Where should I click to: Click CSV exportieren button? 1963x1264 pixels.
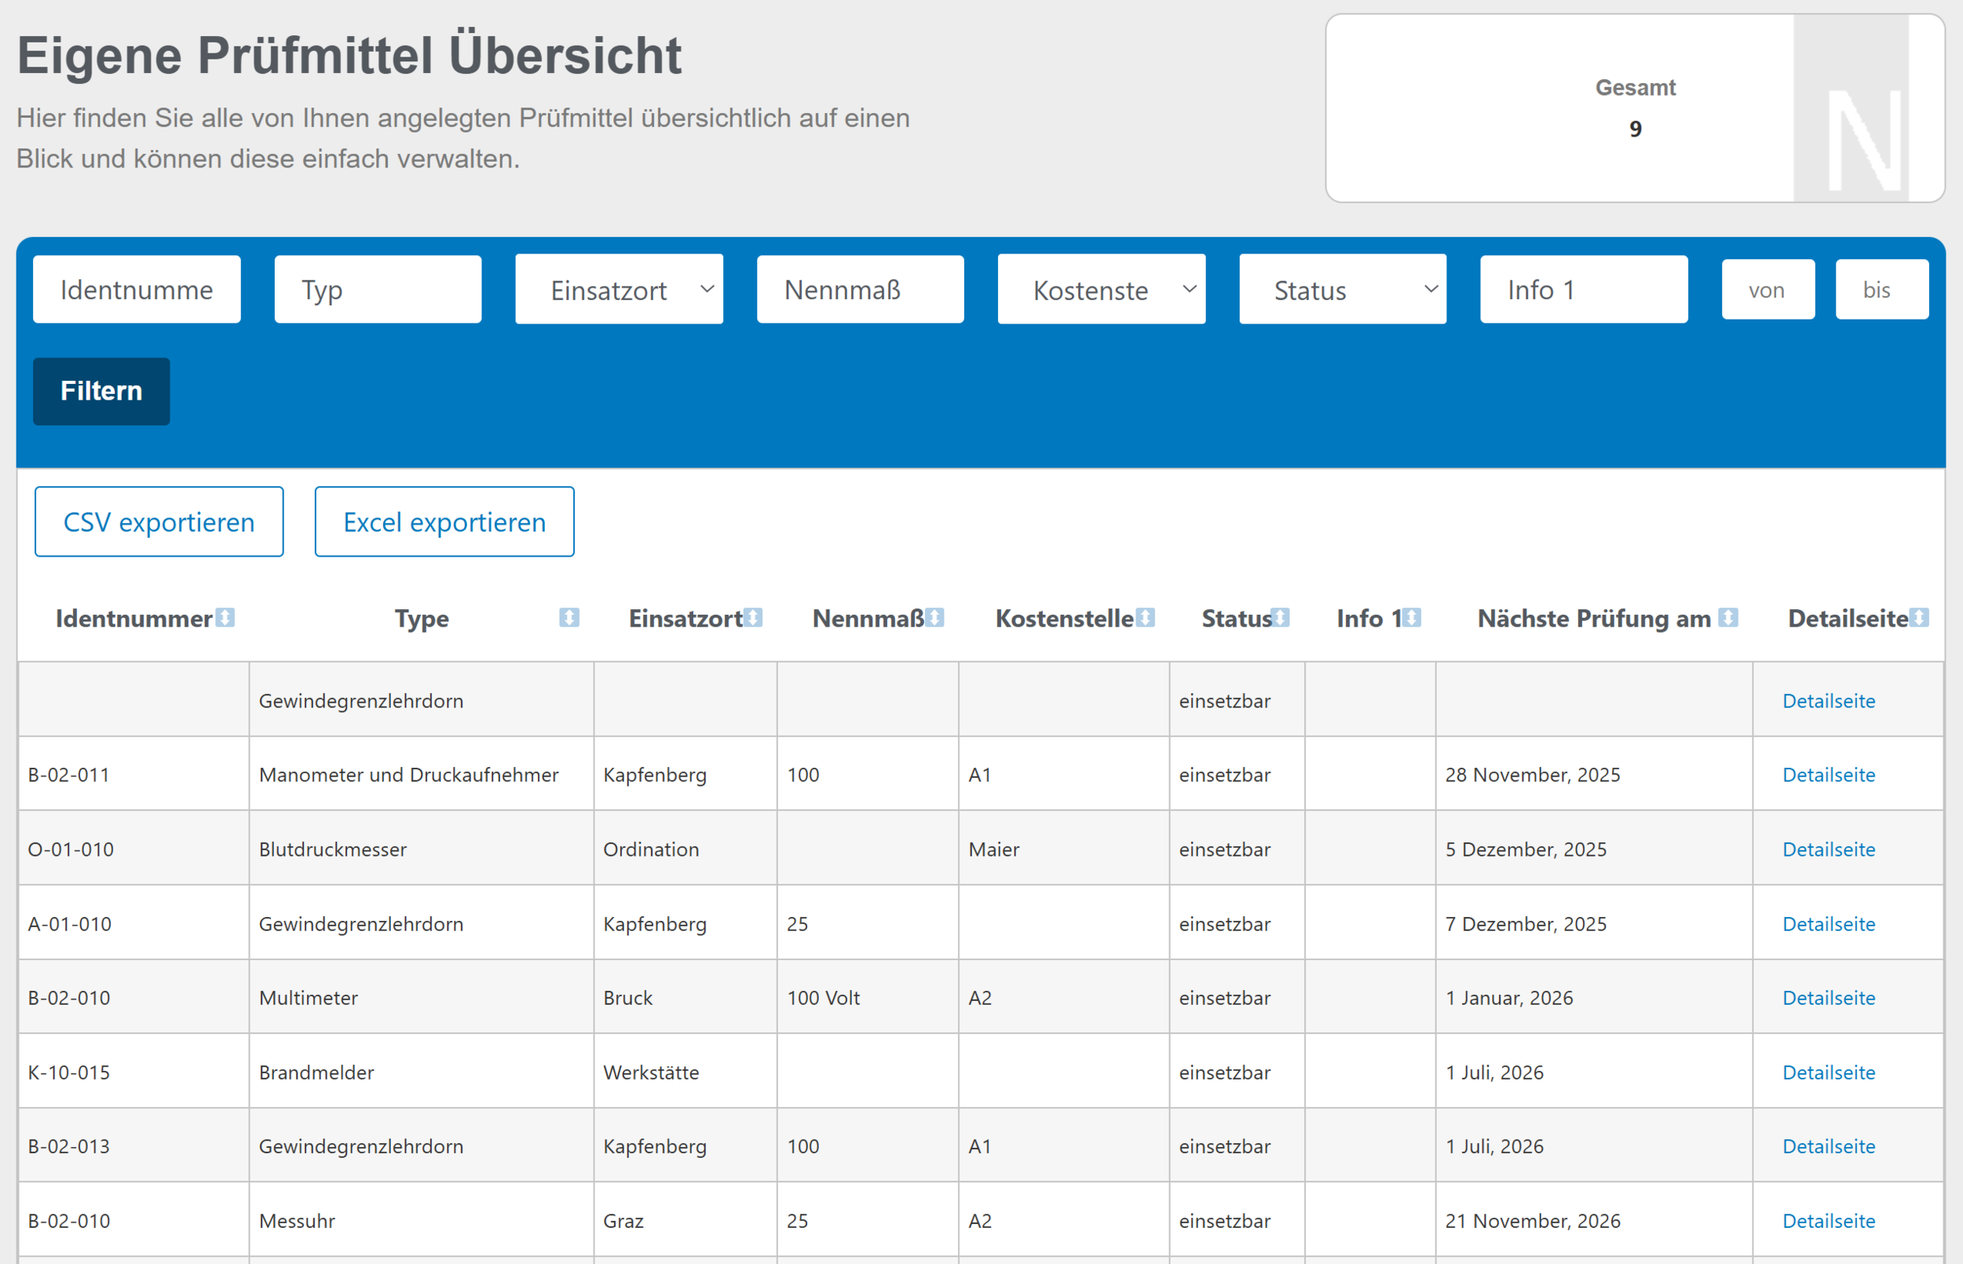coord(159,522)
